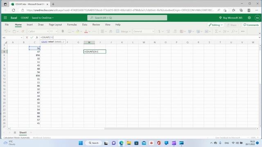Switch to the Data tab
Image resolution: width=262 pixels, height=147 pixels.
tap(85, 24)
